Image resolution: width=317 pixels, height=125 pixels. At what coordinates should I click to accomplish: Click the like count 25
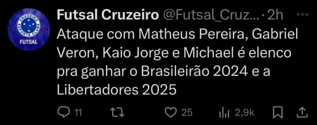coord(187,113)
